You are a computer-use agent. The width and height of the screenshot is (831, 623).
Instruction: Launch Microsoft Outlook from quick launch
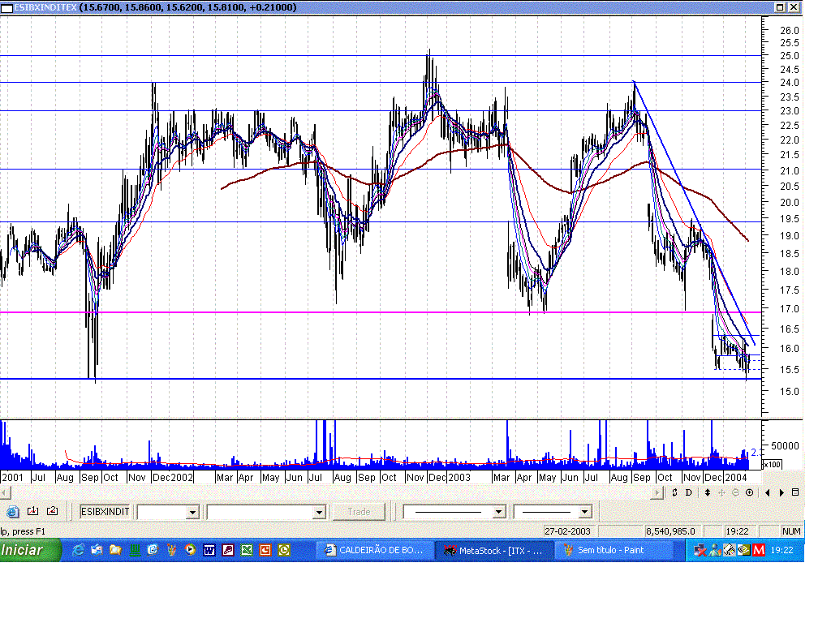click(x=284, y=551)
